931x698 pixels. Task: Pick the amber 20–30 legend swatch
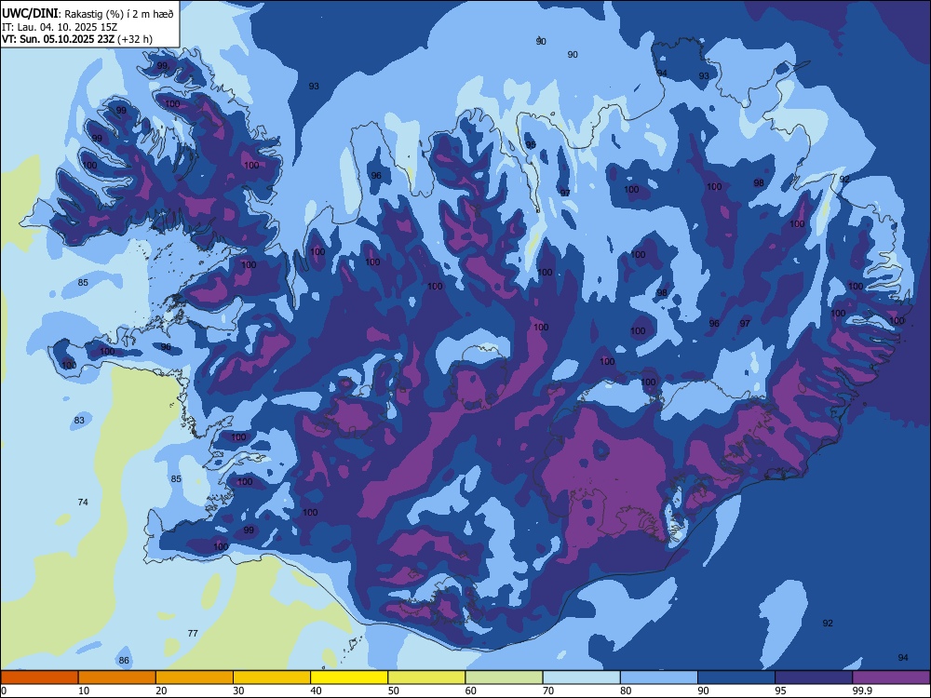click(x=195, y=678)
